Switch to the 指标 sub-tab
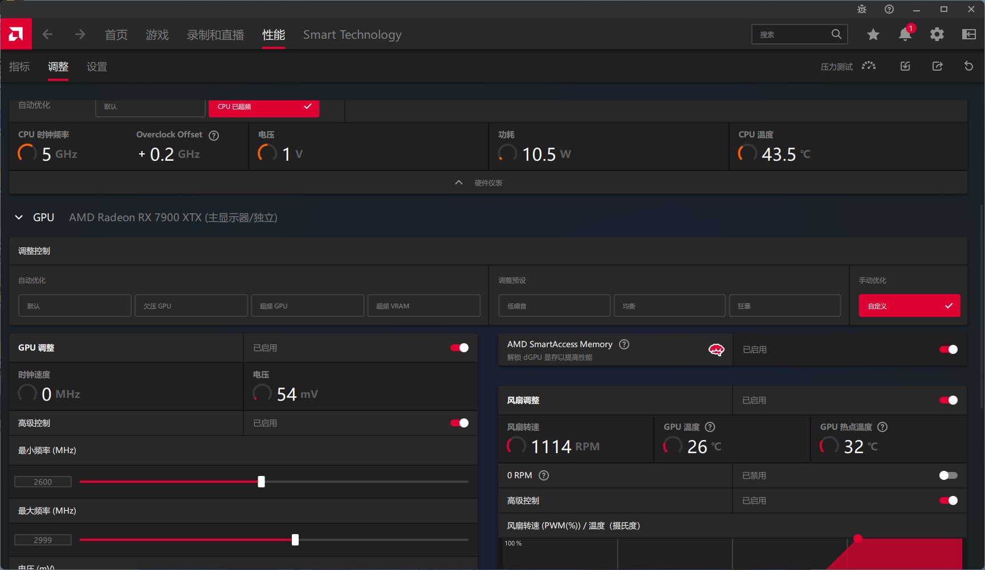Screen dimensions: 985x570 (x=19, y=67)
